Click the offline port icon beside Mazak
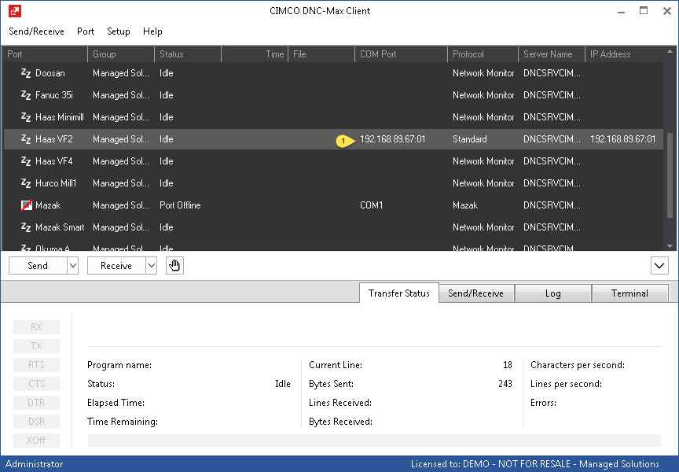Screen dimensions: 679x472 pos(27,205)
